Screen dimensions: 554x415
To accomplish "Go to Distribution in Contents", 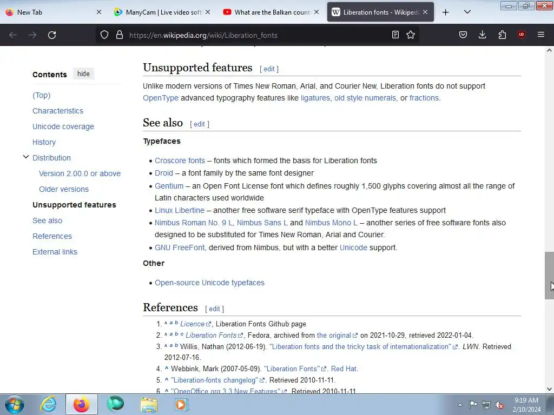I will click(51, 158).
